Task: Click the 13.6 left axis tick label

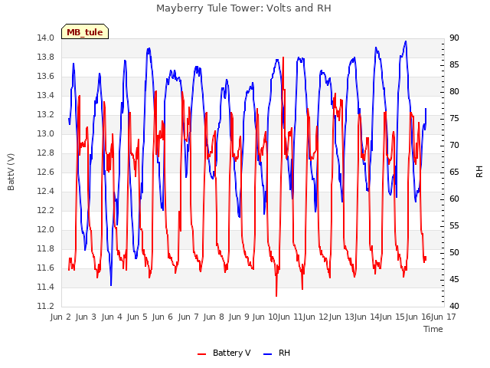Action: click(46, 77)
